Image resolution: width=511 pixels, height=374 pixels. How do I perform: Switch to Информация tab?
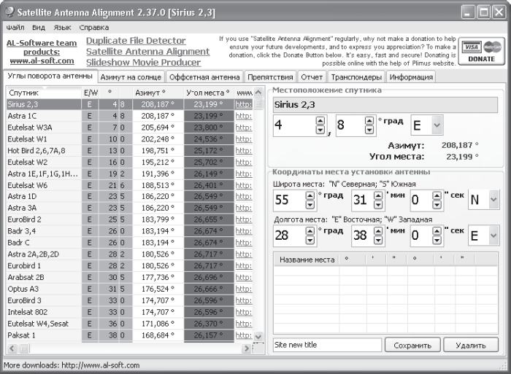(x=411, y=77)
